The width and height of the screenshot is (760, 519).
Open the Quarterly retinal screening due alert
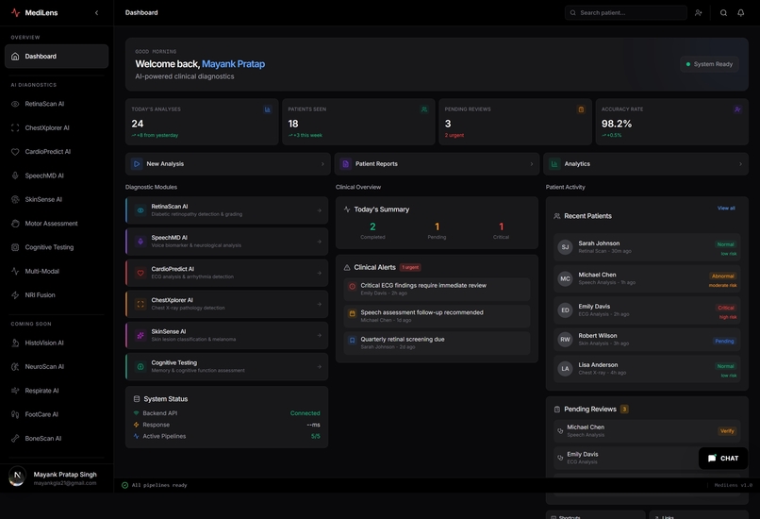click(437, 343)
